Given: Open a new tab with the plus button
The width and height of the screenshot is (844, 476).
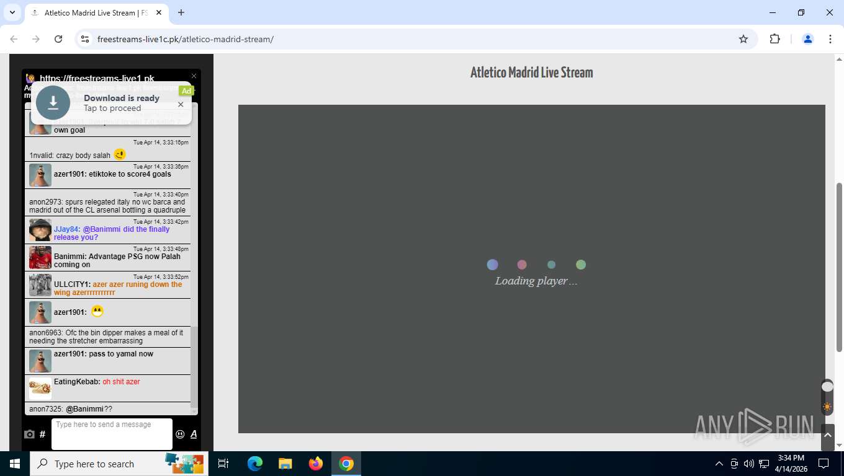Looking at the screenshot, I should click(x=181, y=12).
